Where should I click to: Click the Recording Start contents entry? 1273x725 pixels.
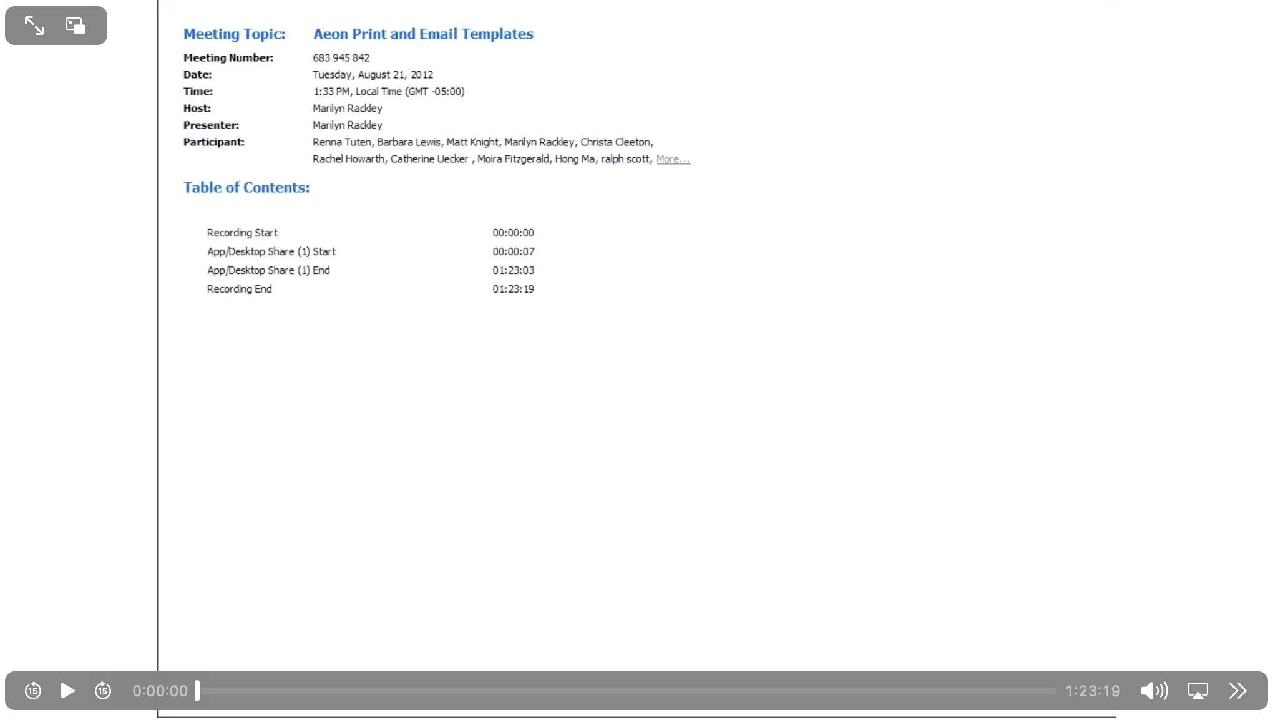[242, 233]
